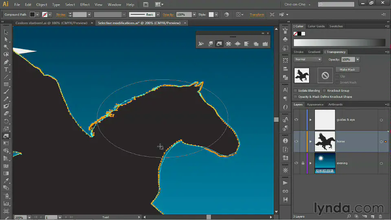Click the Make Mask button
The image size is (391, 220).
point(347,70)
